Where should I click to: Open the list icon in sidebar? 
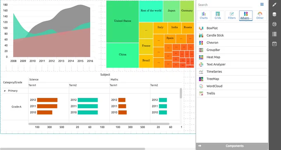274,34
